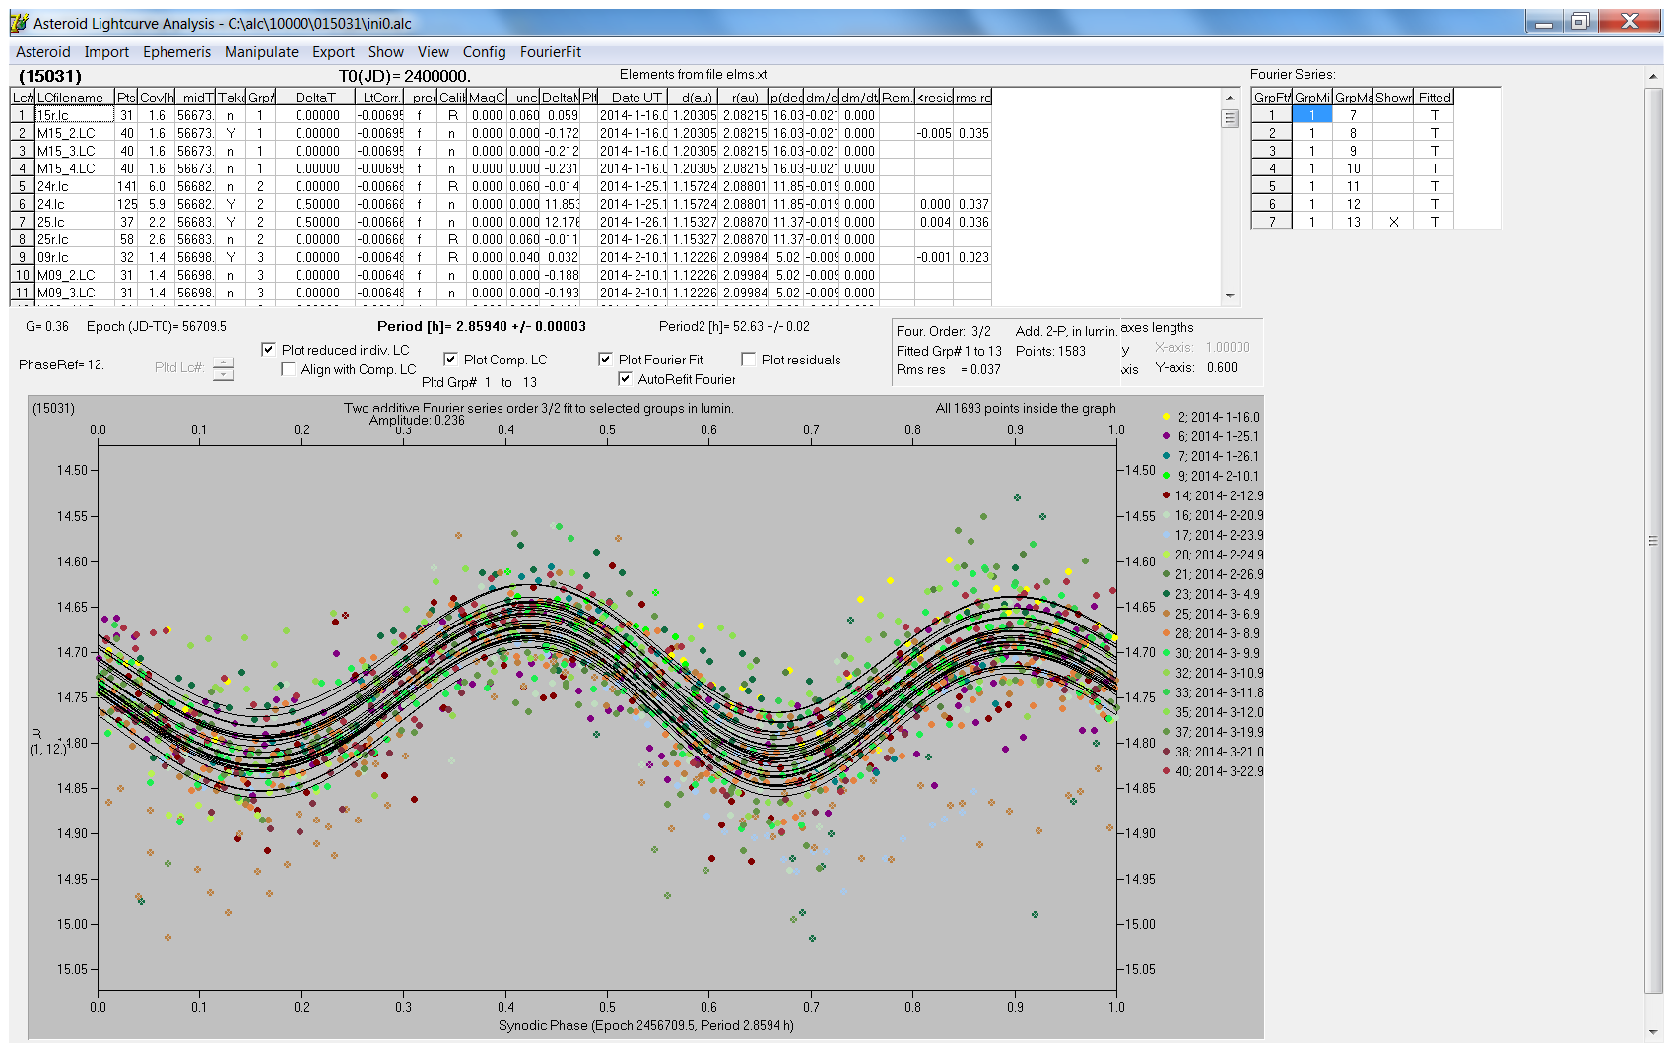The height and width of the screenshot is (1052, 1673).
Task: Click scroll-up arrow of lightcurve table
Action: click(1229, 98)
